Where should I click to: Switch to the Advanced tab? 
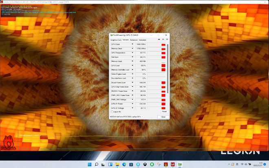click(134, 40)
